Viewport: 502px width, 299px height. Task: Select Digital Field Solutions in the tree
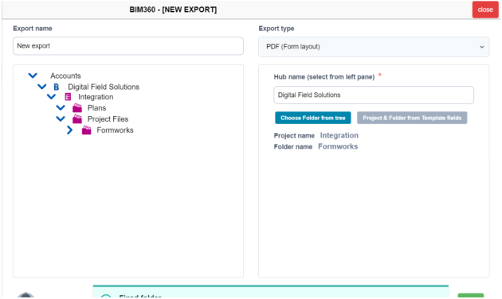(x=104, y=87)
